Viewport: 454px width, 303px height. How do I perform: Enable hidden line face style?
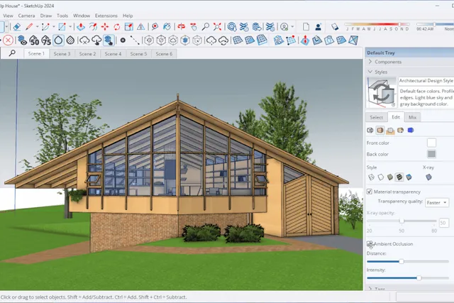coord(380,177)
